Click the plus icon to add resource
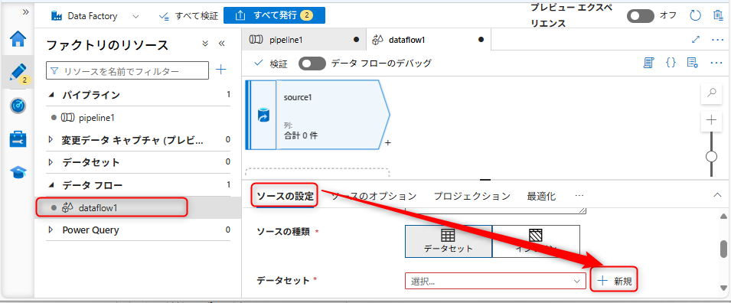 (x=221, y=70)
